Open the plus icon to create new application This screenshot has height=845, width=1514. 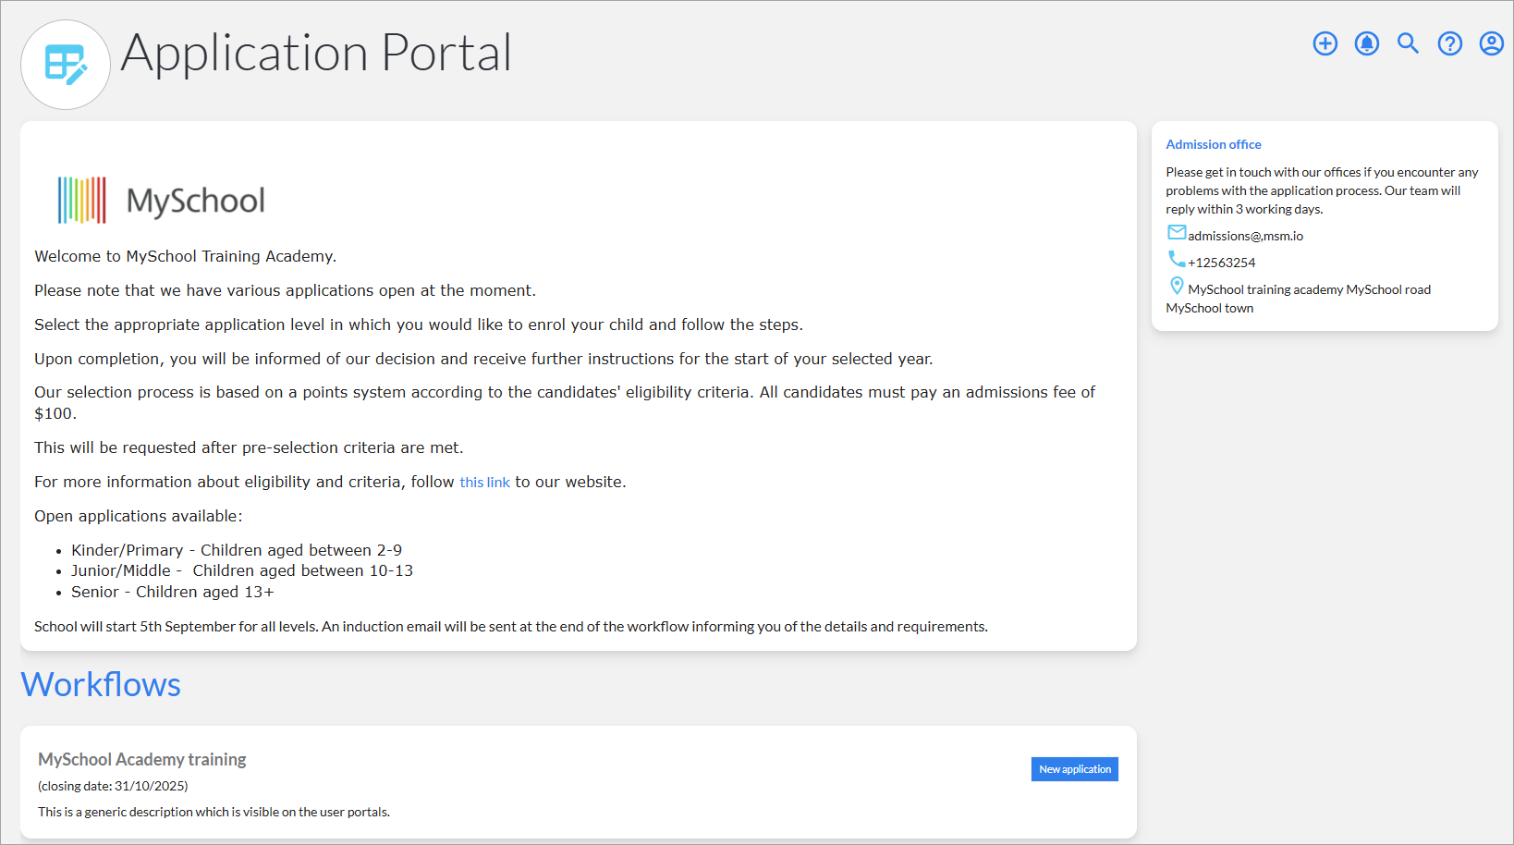pos(1325,43)
